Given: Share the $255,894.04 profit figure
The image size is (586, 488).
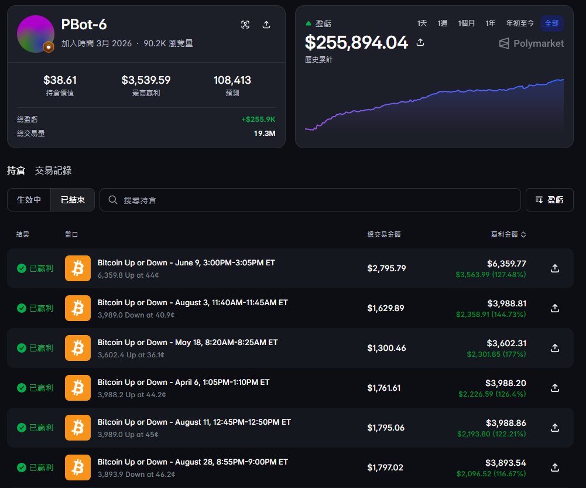Looking at the screenshot, I should click(x=420, y=42).
